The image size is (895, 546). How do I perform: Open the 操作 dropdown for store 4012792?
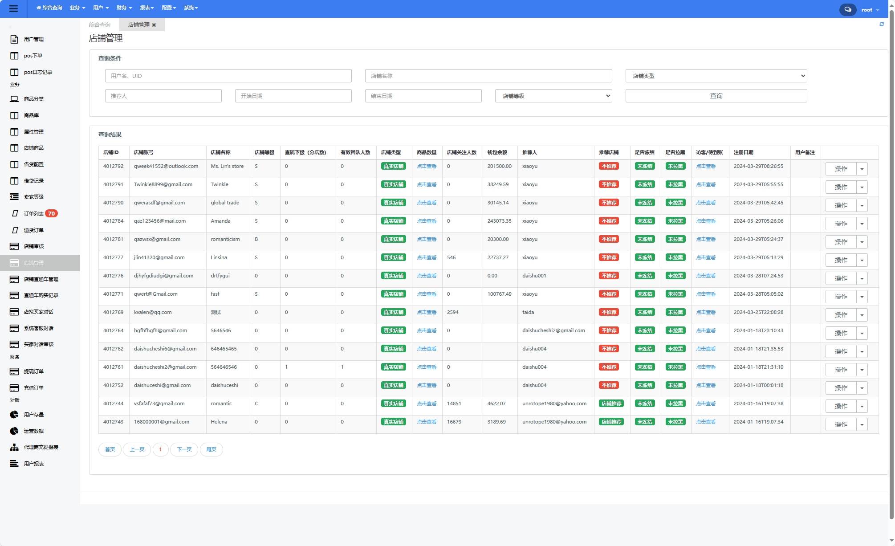pyautogui.click(x=862, y=169)
